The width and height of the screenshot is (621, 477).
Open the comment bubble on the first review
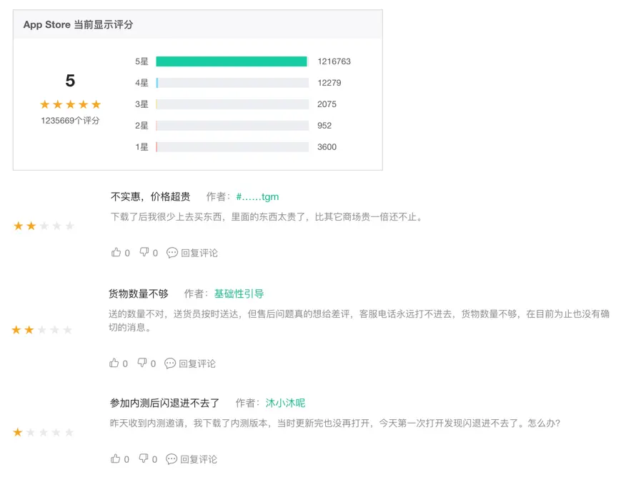click(171, 252)
